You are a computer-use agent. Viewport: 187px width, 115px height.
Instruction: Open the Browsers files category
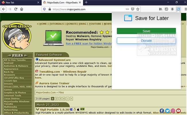9,75
